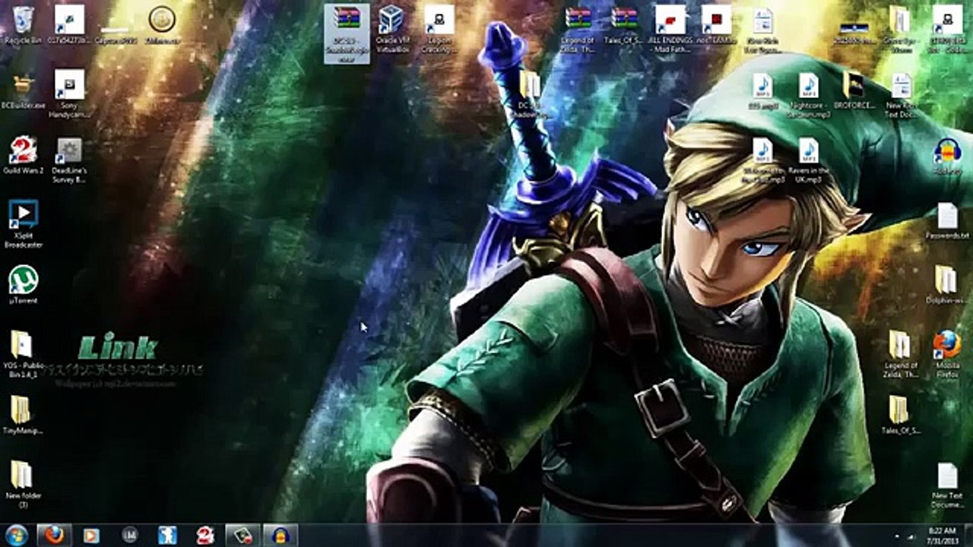Open the Passwords.txt file

(947, 222)
